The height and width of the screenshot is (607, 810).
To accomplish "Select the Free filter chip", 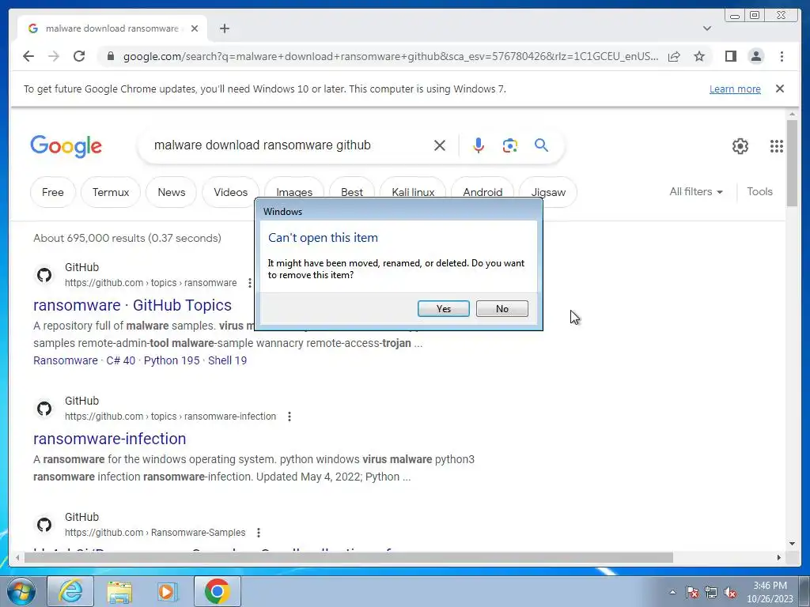I will click(53, 192).
